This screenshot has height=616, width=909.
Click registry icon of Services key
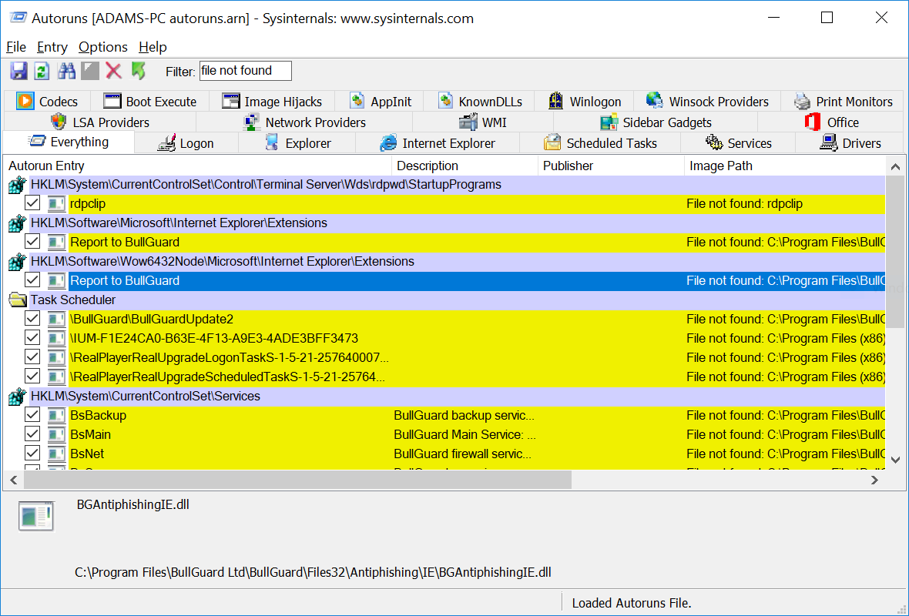click(x=18, y=397)
